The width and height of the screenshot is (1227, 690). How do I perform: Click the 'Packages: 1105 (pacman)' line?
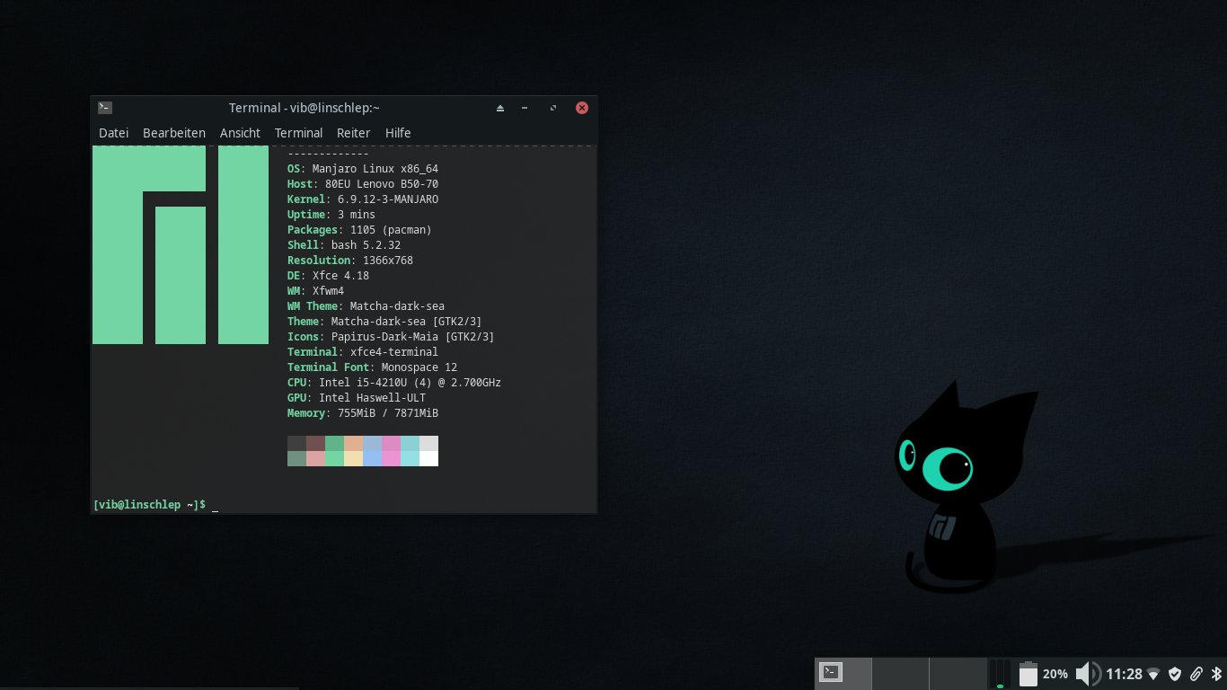(x=359, y=230)
